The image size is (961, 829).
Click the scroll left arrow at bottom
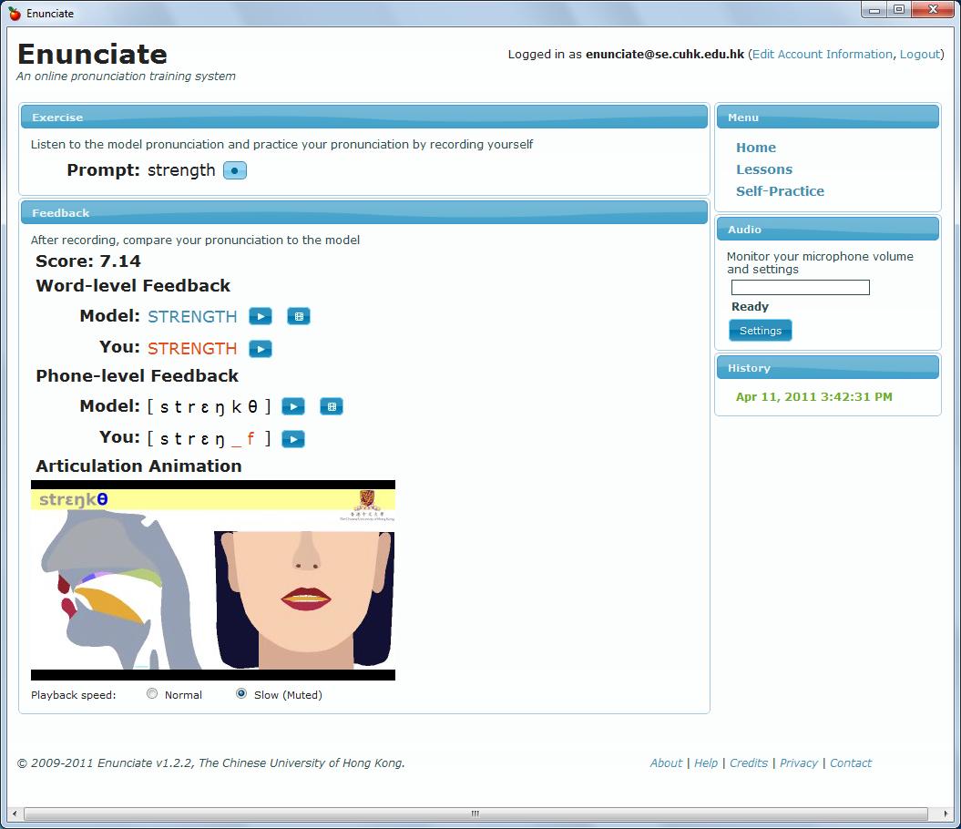[x=15, y=814]
